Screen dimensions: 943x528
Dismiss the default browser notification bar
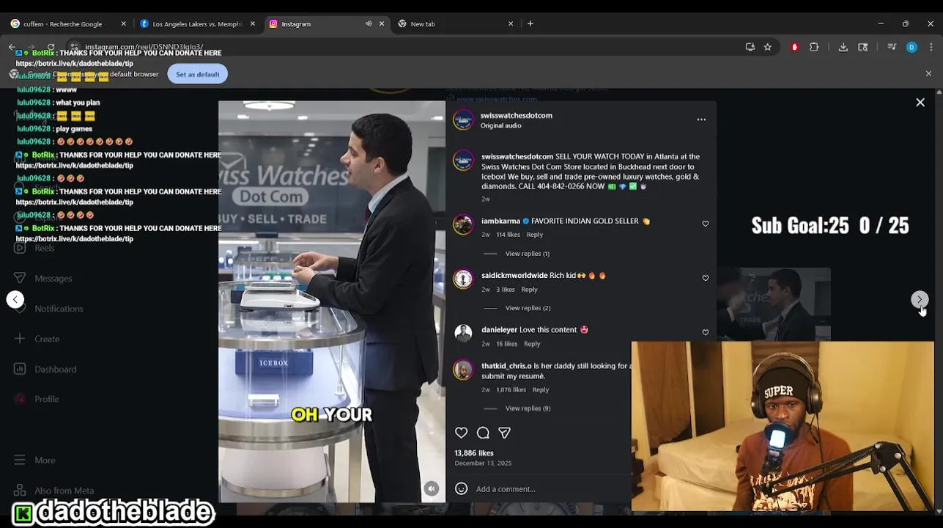tap(928, 74)
